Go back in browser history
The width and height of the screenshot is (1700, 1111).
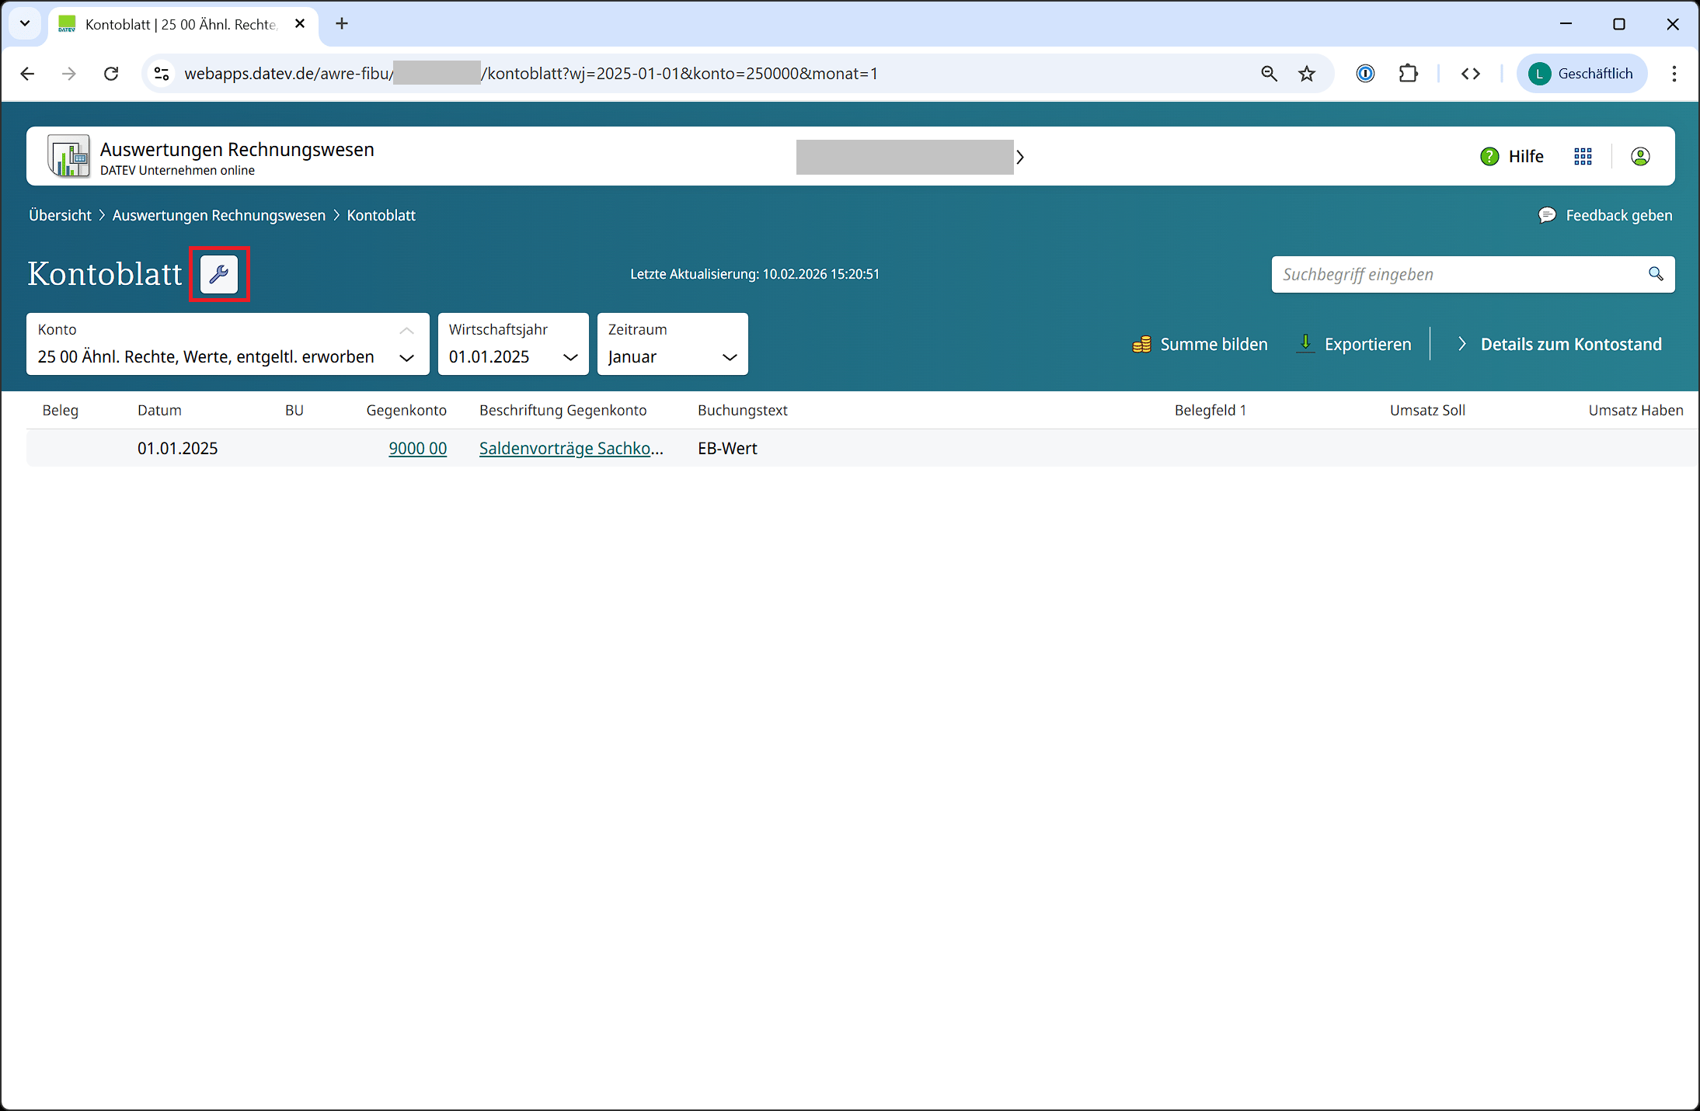point(27,74)
